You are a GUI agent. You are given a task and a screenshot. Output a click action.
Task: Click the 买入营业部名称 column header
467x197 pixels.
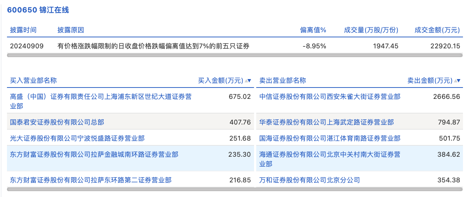[33, 81]
